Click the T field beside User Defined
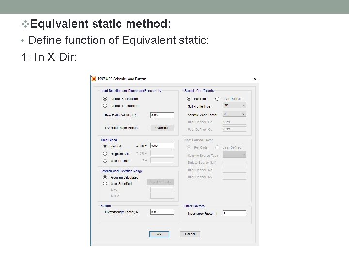 [162, 160]
